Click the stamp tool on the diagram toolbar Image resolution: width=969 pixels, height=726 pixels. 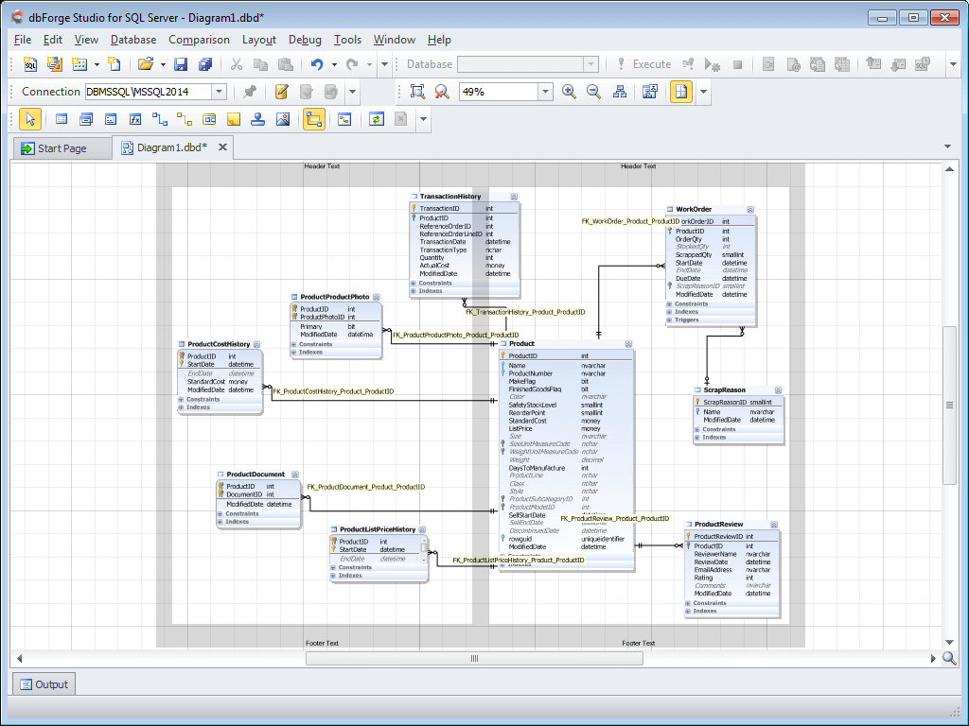(x=256, y=118)
